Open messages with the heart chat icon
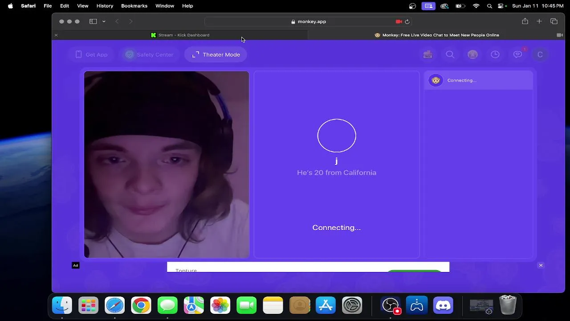The image size is (570, 321). click(517, 54)
